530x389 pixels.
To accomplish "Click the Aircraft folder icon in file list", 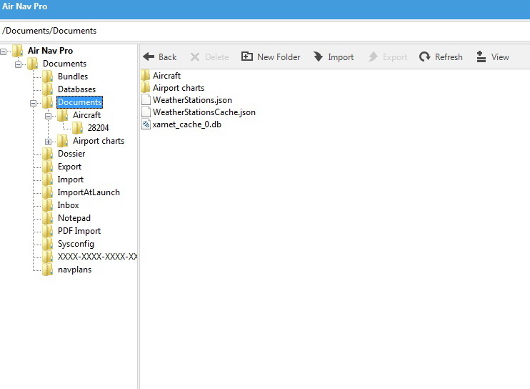I will coord(146,76).
